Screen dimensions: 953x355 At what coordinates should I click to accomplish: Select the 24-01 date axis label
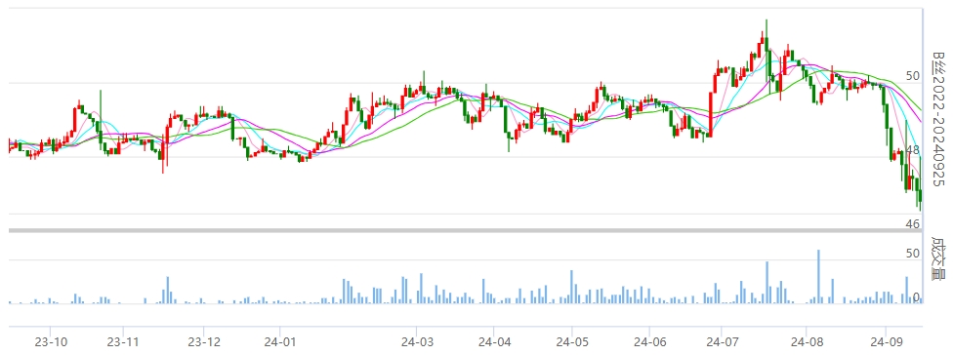(x=279, y=340)
